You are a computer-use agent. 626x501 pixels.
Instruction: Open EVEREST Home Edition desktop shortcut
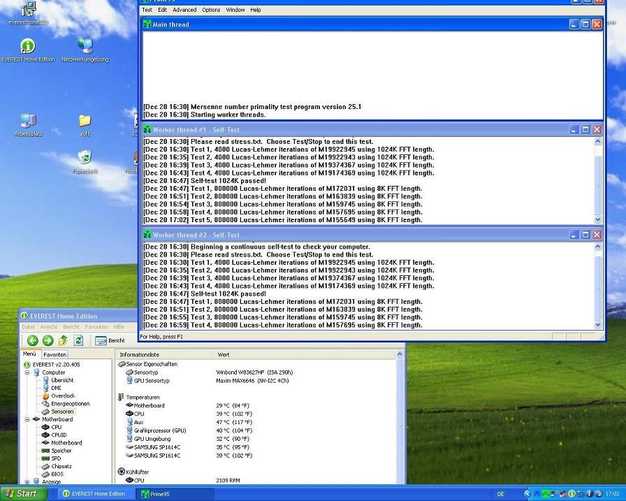click(x=27, y=51)
